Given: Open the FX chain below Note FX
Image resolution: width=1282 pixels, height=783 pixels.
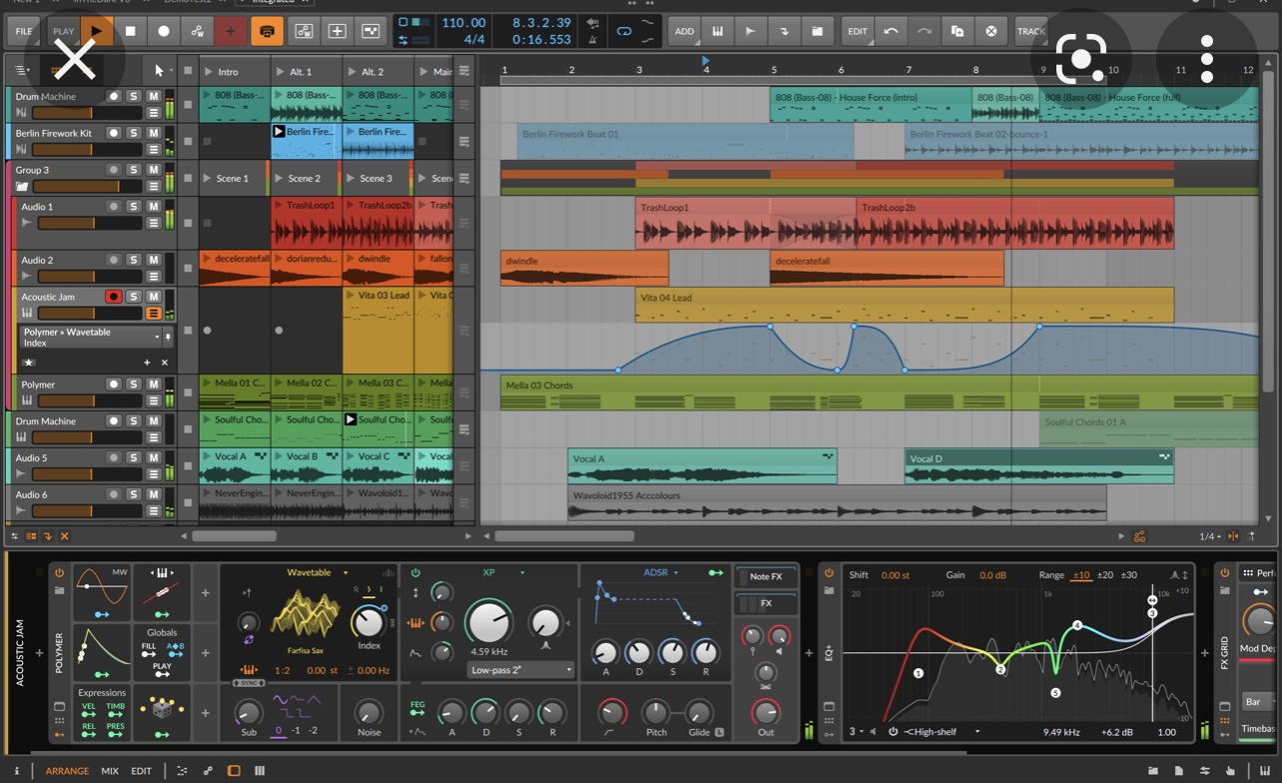Looking at the screenshot, I should [x=766, y=603].
